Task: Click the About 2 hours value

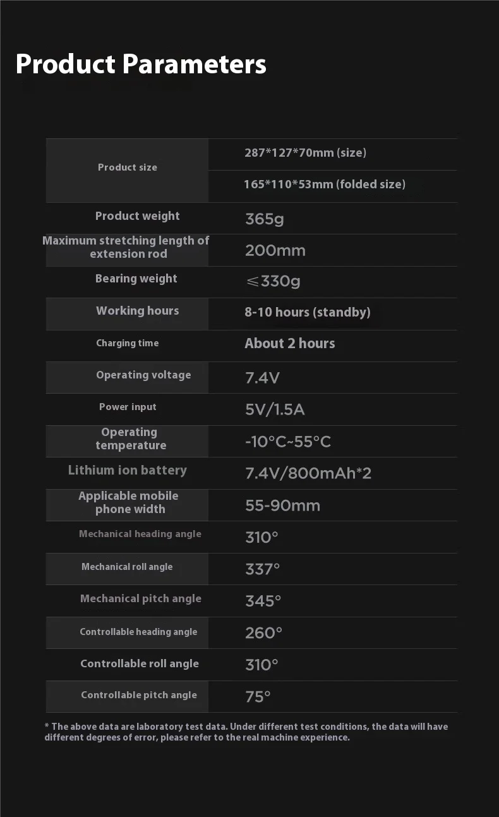Action: coord(289,344)
